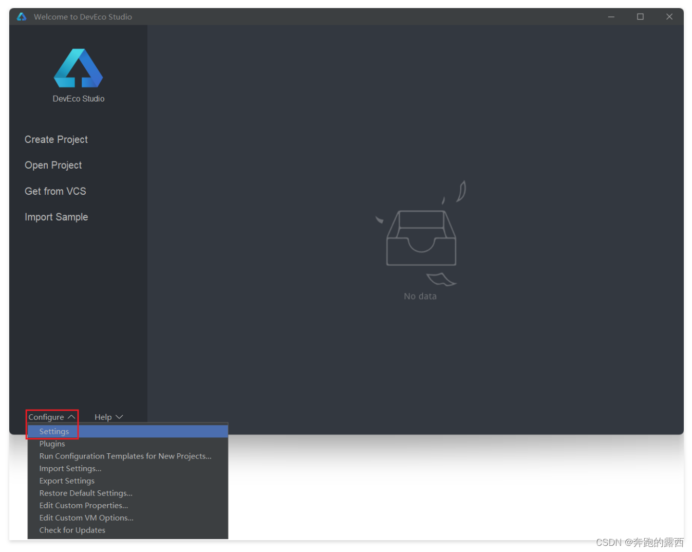Choose Import Settings... menu entry
The width and height of the screenshot is (692, 552).
[x=128, y=468]
